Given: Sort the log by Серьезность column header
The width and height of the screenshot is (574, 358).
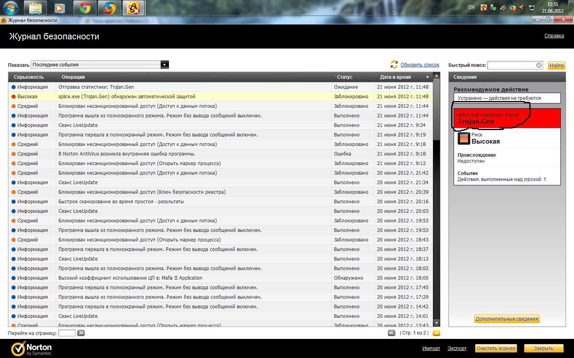Looking at the screenshot, I should tap(29, 77).
